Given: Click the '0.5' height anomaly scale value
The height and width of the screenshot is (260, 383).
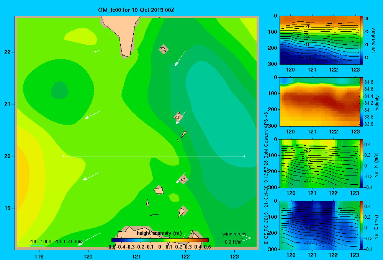Looking at the screenshot, I should (x=207, y=247).
